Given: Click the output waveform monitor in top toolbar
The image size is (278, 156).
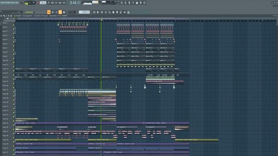Looking at the screenshot, I should tap(87, 3).
